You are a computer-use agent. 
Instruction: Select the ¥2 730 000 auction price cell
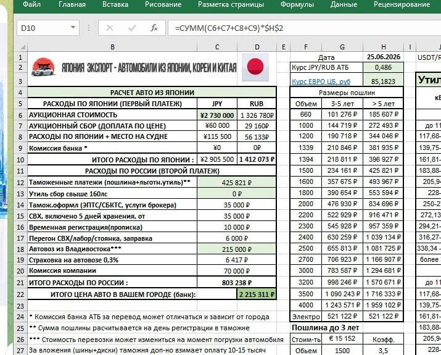coord(217,115)
